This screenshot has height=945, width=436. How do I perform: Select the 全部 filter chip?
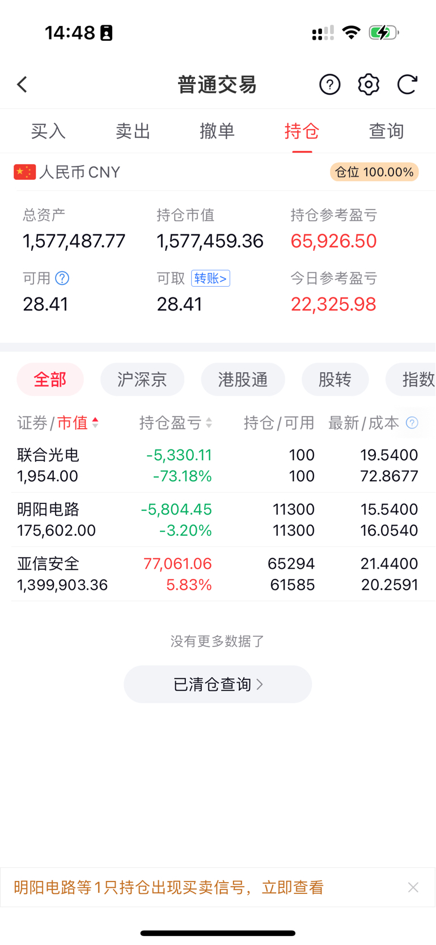coord(50,379)
